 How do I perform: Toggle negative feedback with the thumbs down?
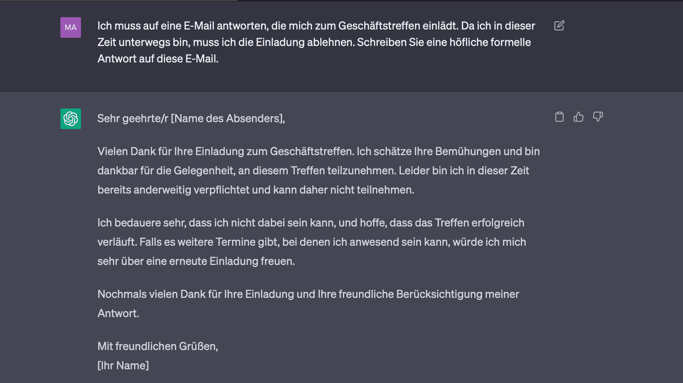598,117
